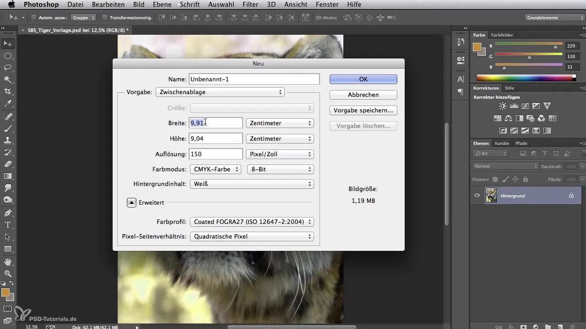The height and width of the screenshot is (329, 586).
Task: Click the R color slider handle
Action: click(556, 47)
